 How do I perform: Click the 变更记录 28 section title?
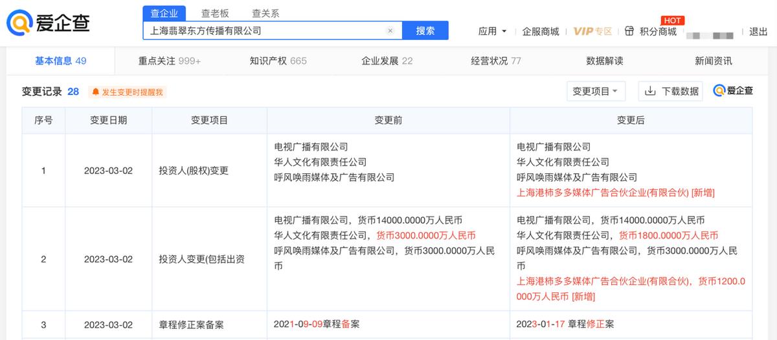pyautogui.click(x=51, y=92)
